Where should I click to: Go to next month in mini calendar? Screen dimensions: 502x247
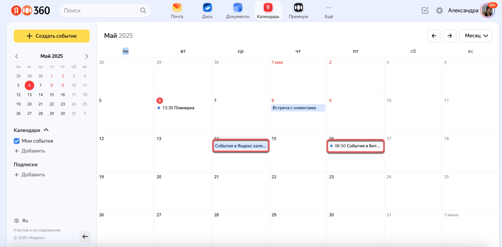point(87,56)
